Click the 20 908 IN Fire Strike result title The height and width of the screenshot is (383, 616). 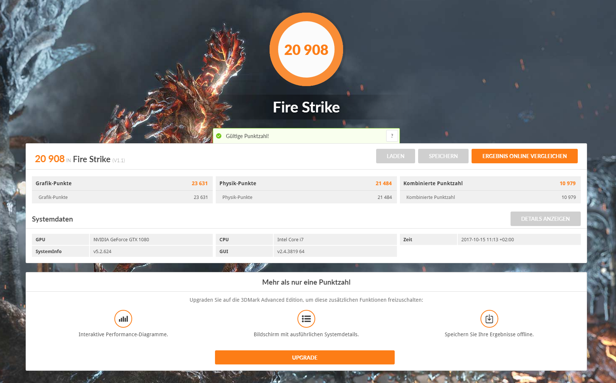(x=80, y=159)
